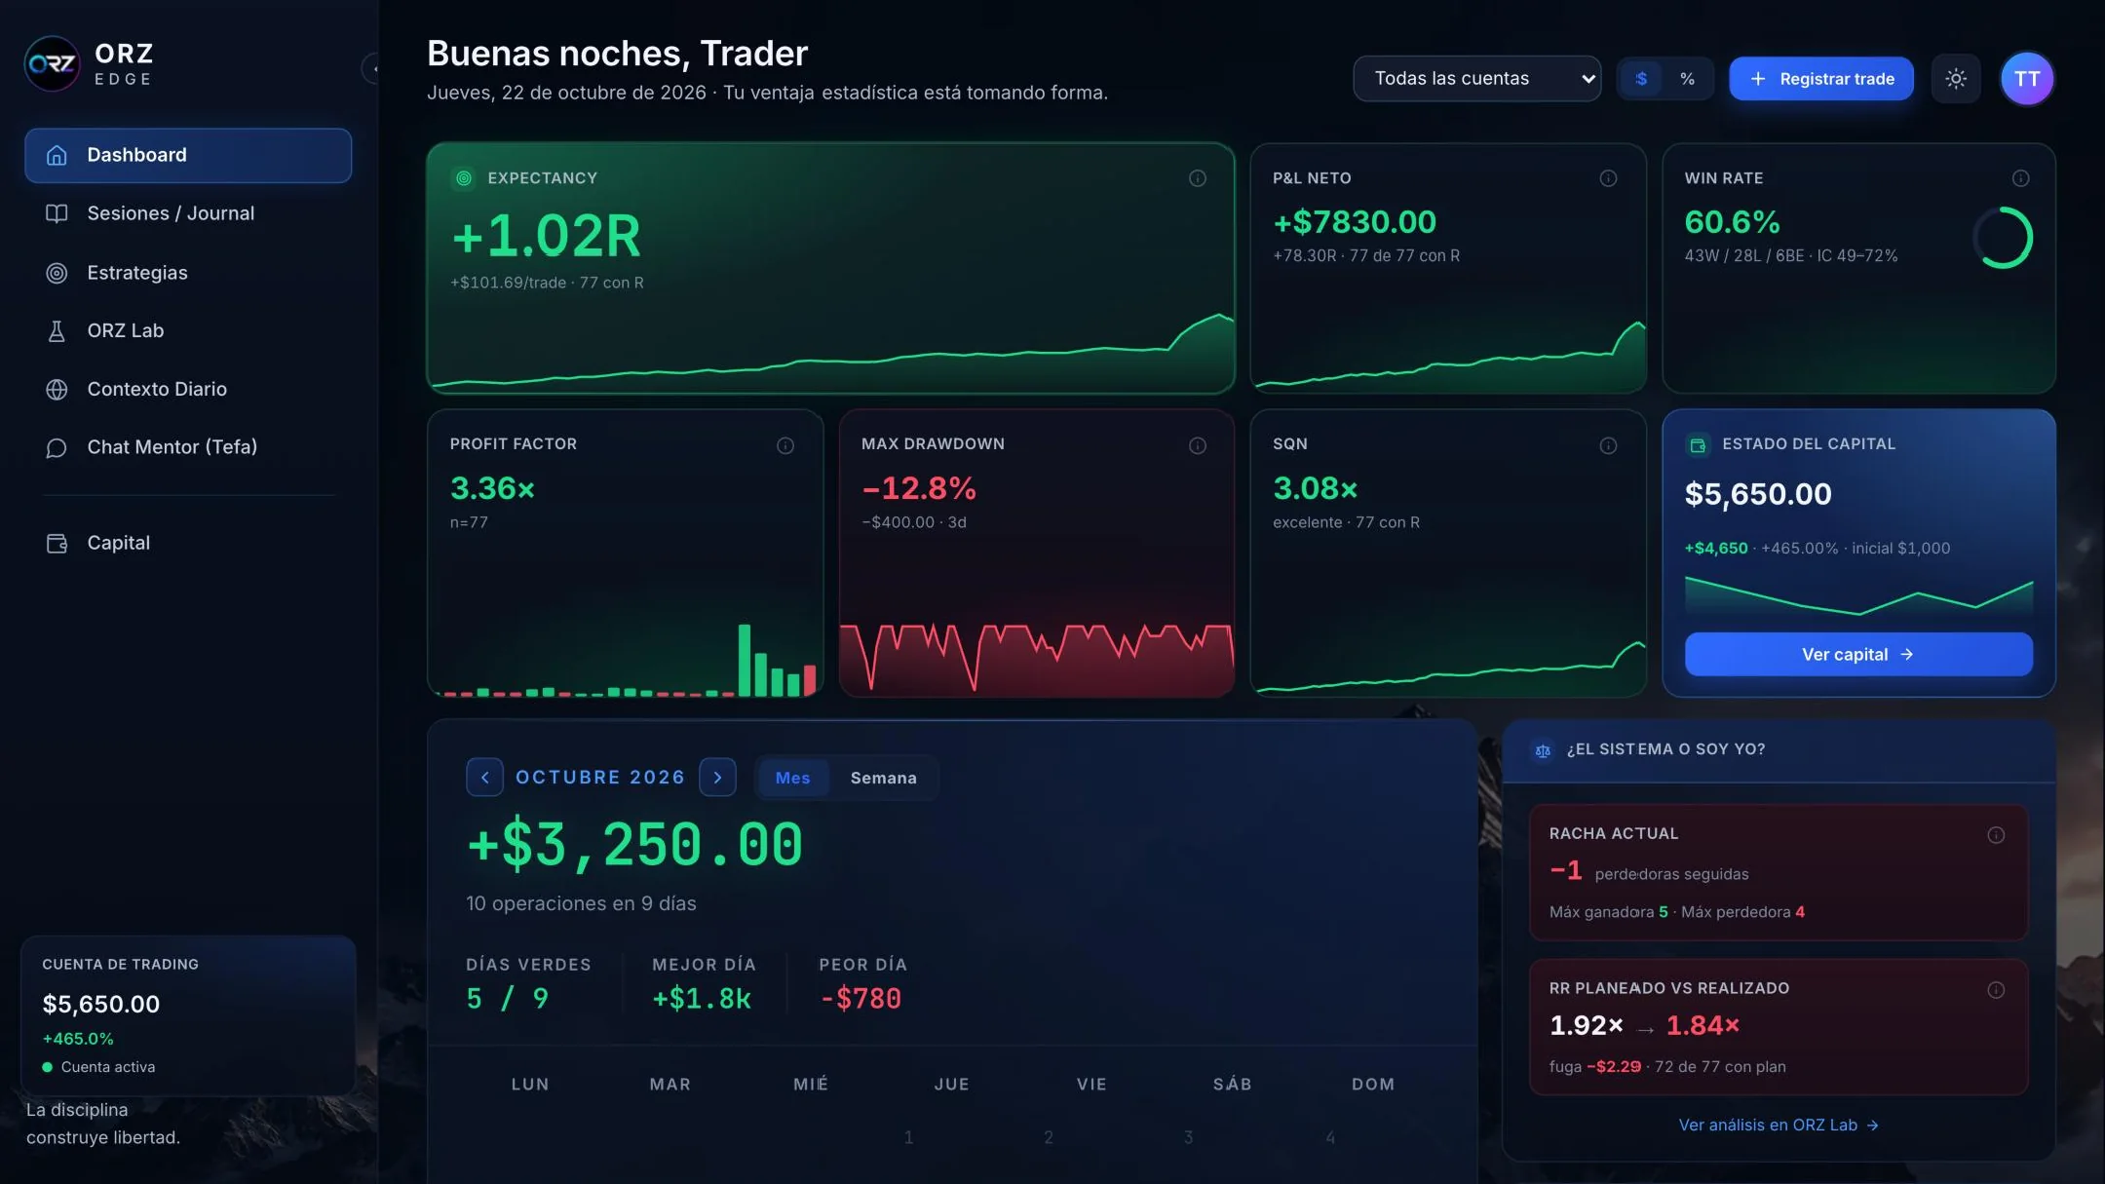Show info for the SQN card
Image resolution: width=2105 pixels, height=1184 pixels.
[x=1608, y=445]
